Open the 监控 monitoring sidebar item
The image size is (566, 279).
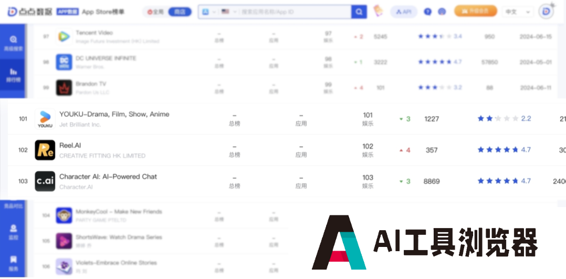pos(13,232)
